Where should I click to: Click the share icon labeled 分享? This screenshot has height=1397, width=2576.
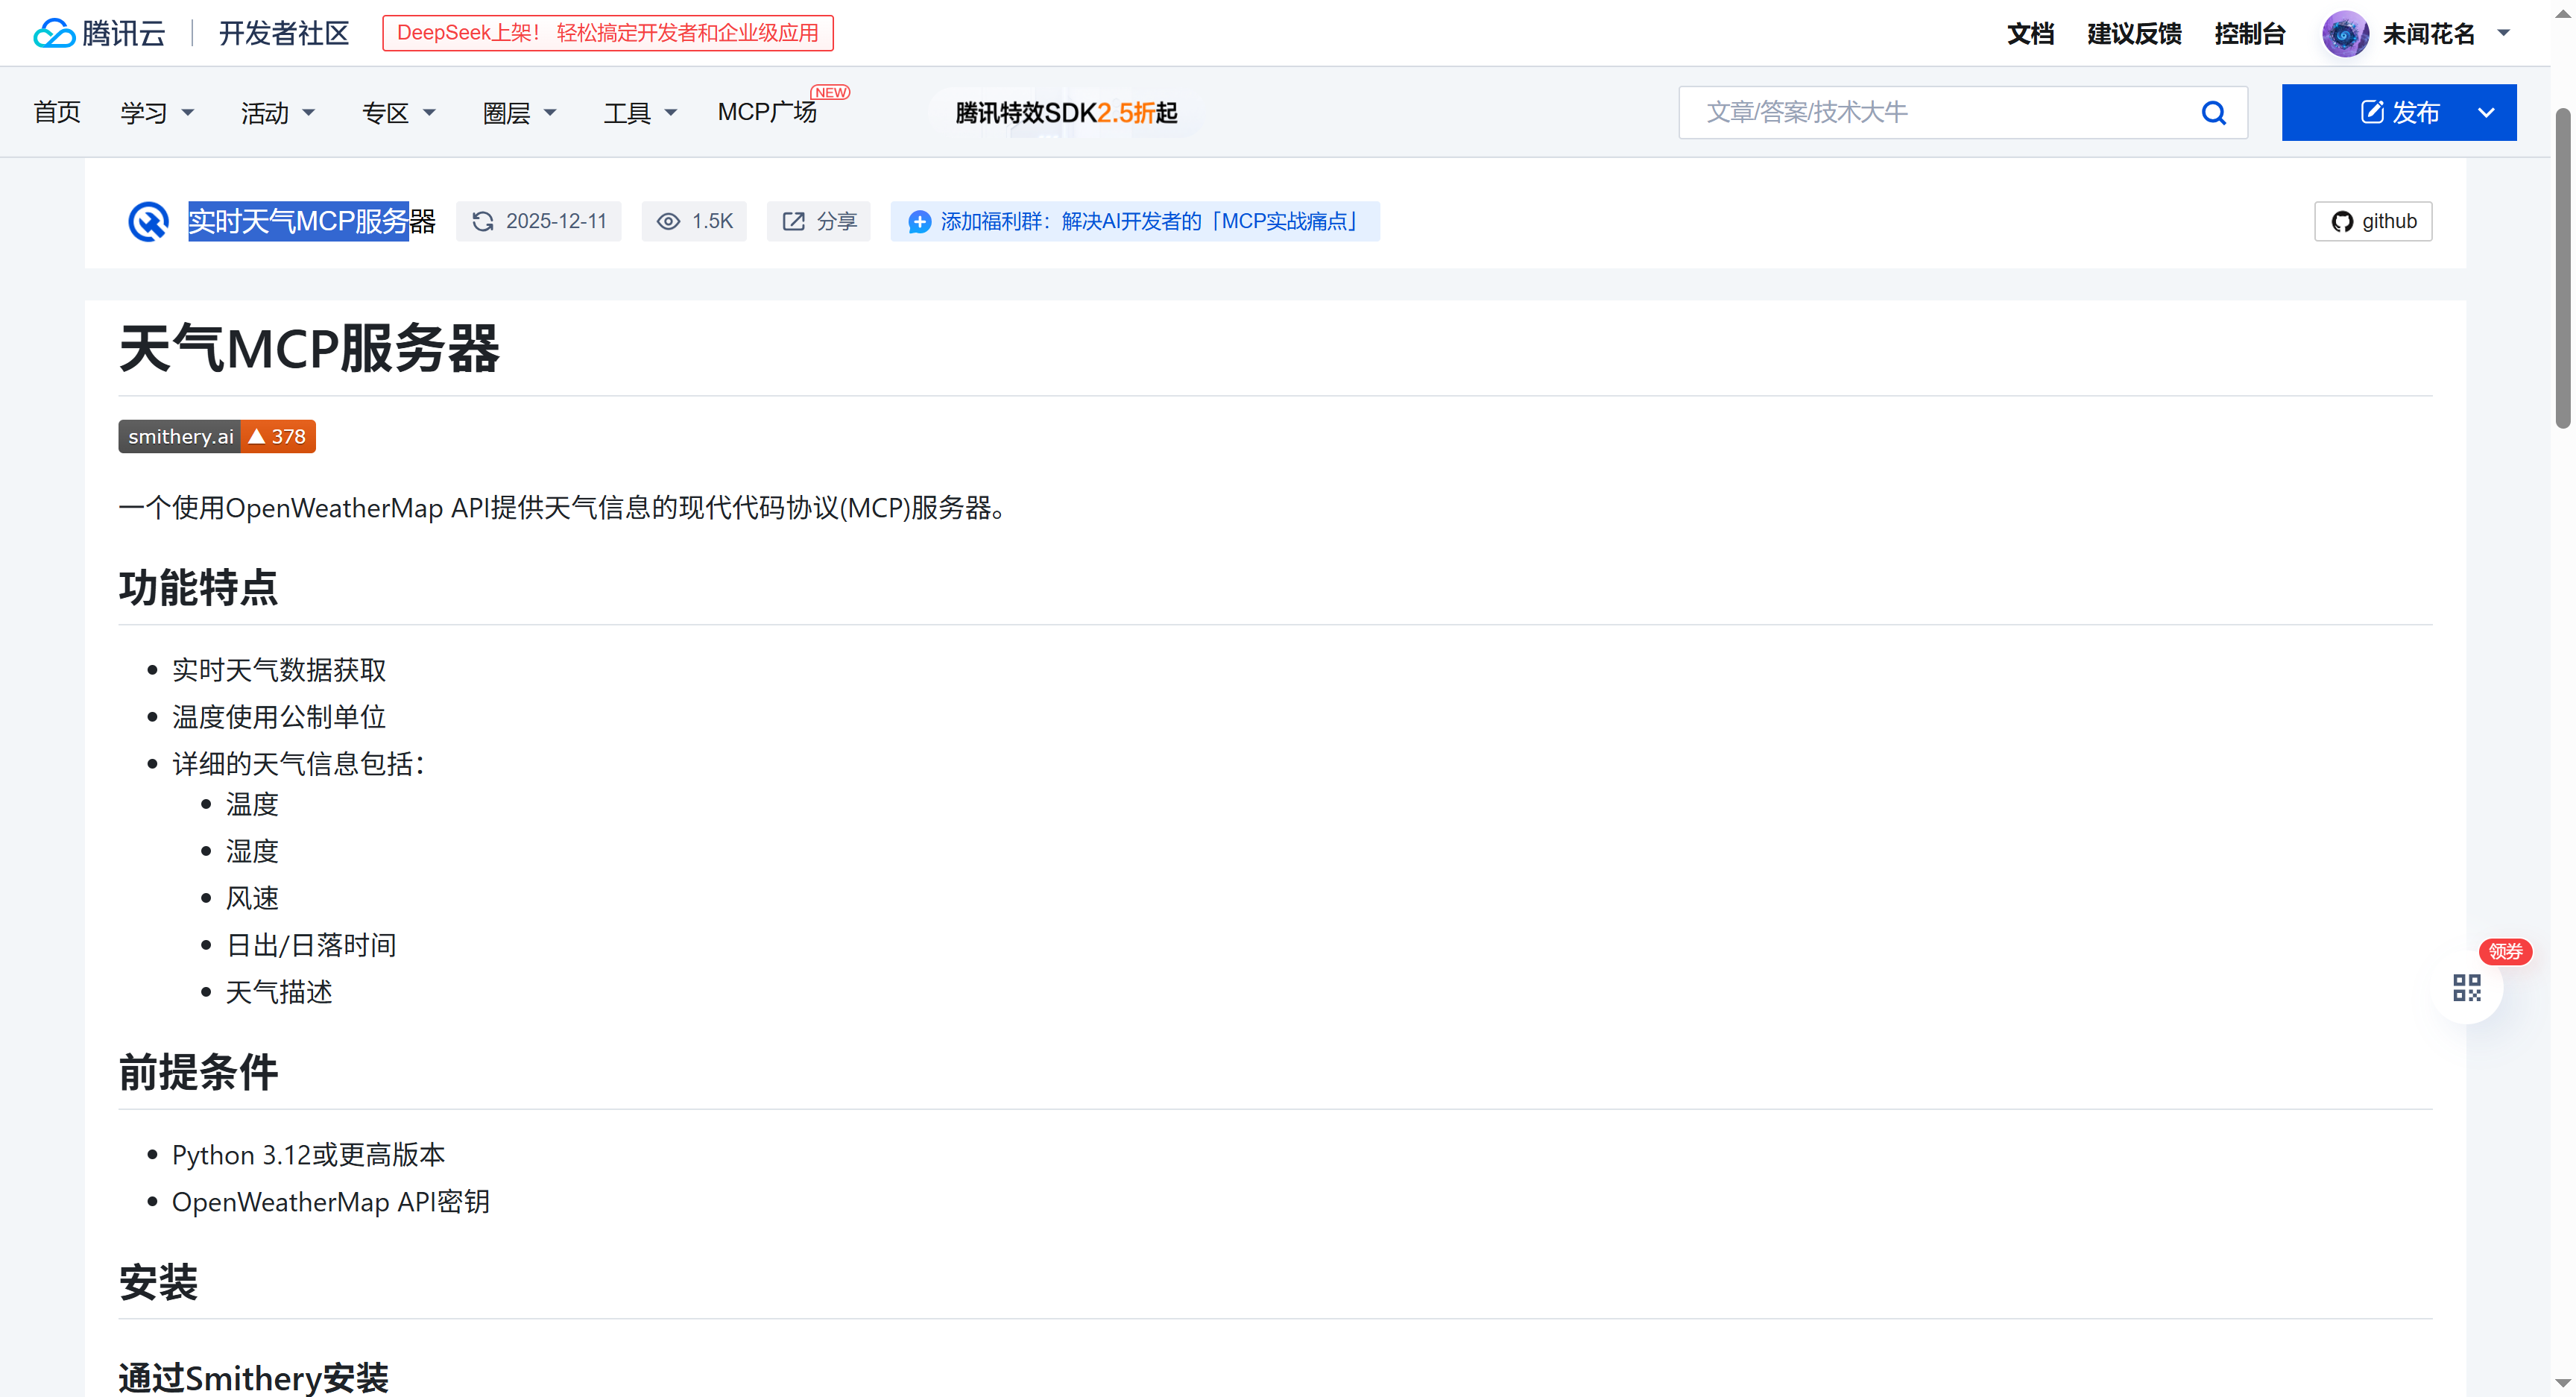793,221
